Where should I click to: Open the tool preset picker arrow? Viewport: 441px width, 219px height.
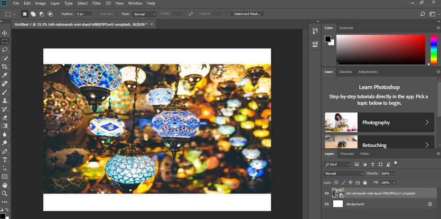coord(14,14)
